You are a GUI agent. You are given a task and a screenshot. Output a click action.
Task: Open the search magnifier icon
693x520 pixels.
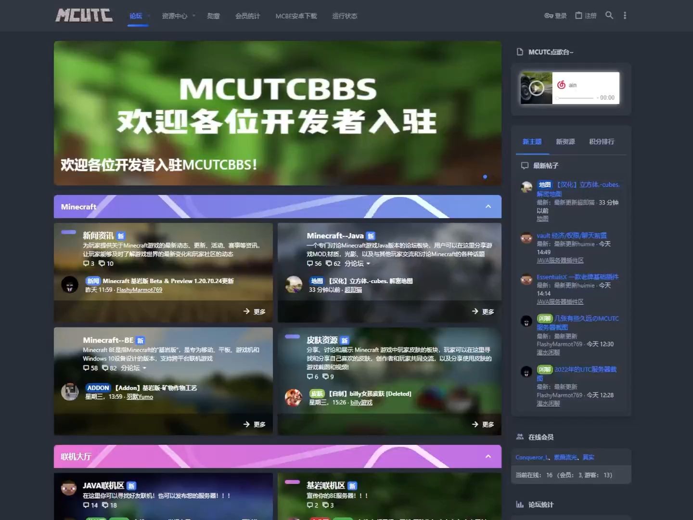point(609,15)
